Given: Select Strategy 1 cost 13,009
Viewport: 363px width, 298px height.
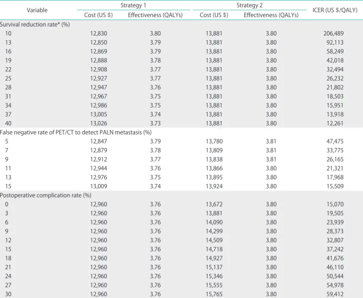Looking at the screenshot, I should click(x=99, y=186).
